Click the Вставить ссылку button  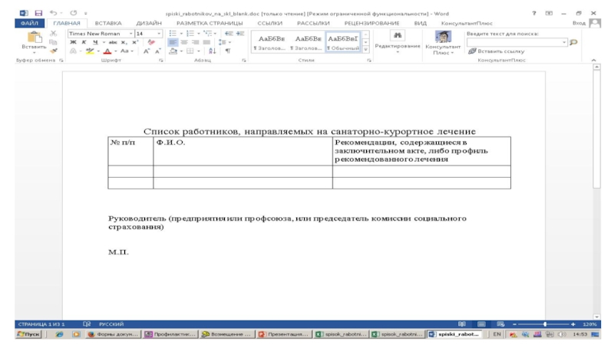[496, 51]
